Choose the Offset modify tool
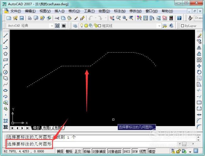Screen dimensions: 205x156 pos(199,54)
